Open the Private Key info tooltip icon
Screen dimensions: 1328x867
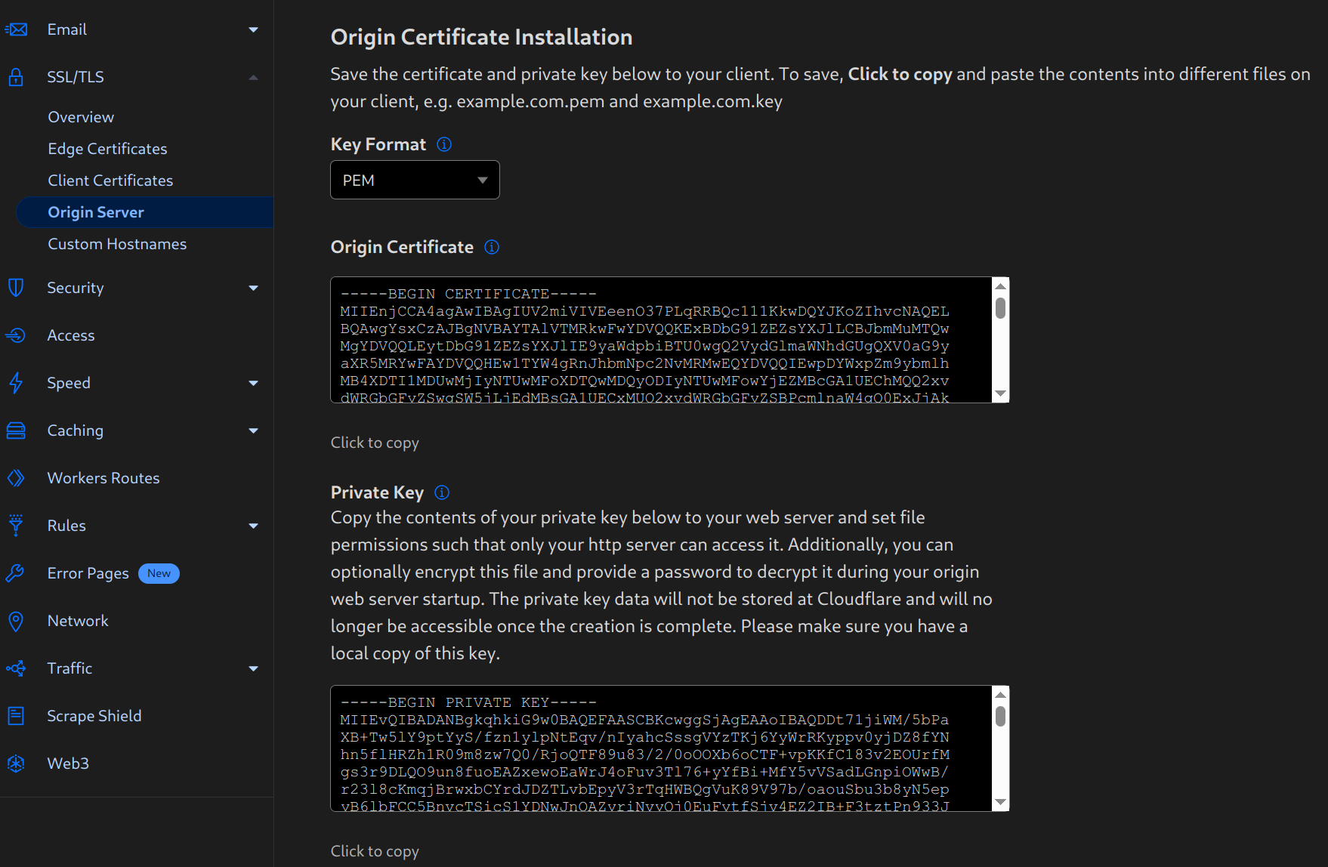pyautogui.click(x=442, y=492)
